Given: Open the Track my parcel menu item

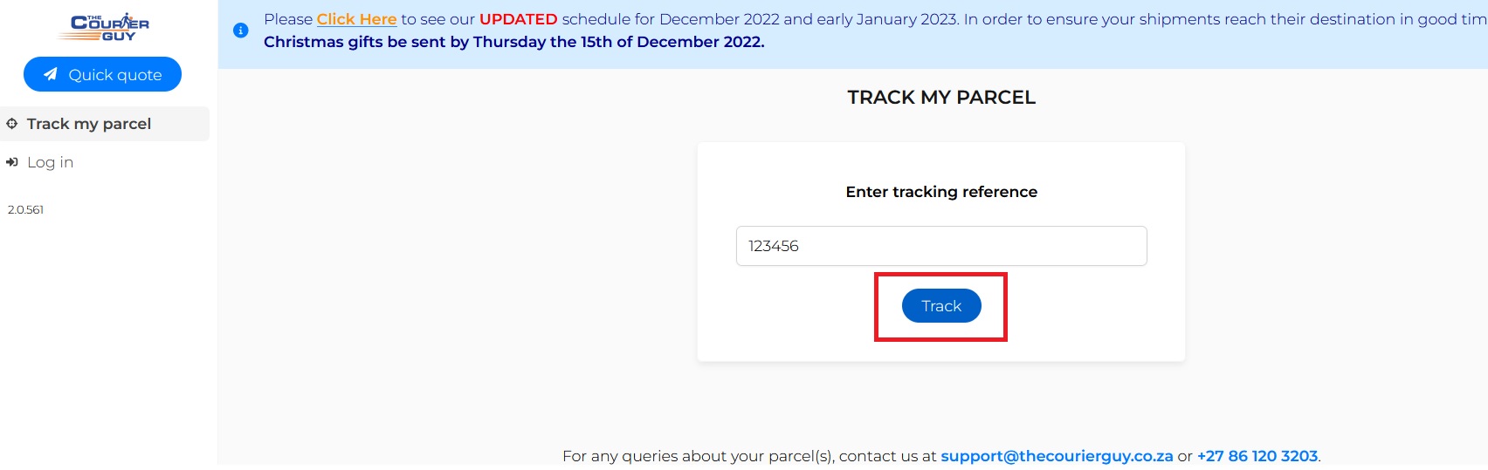Looking at the screenshot, I should point(89,124).
